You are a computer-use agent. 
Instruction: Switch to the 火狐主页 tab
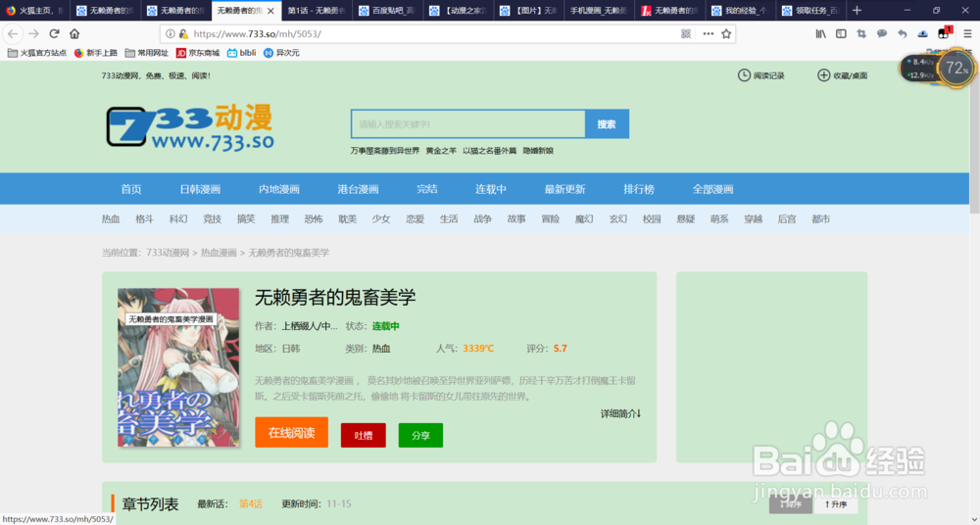point(35,11)
